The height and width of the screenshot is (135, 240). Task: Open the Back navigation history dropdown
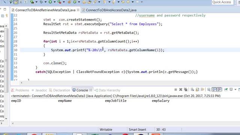pyautogui.click(x=133, y=2)
